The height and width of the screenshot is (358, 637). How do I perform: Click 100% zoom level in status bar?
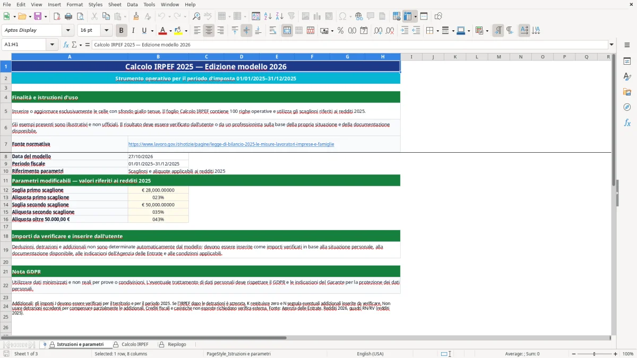pyautogui.click(x=628, y=354)
